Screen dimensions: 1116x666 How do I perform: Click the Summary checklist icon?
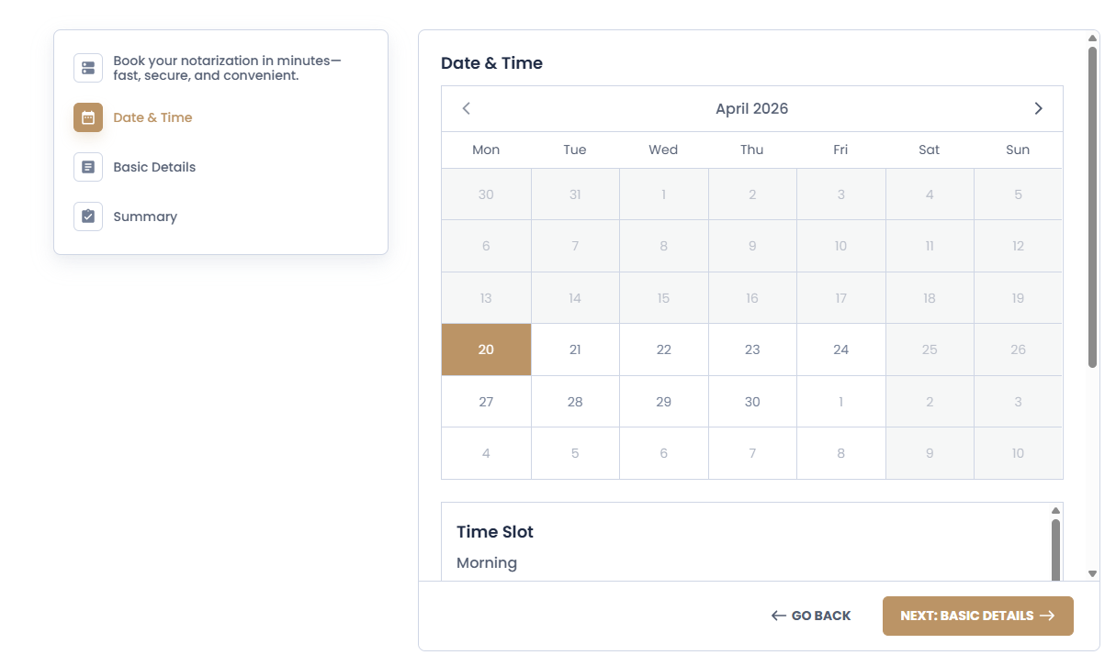click(x=88, y=216)
